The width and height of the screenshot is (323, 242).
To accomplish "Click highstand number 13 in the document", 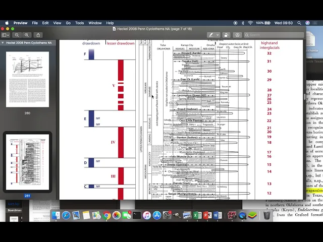I will click(x=269, y=184).
